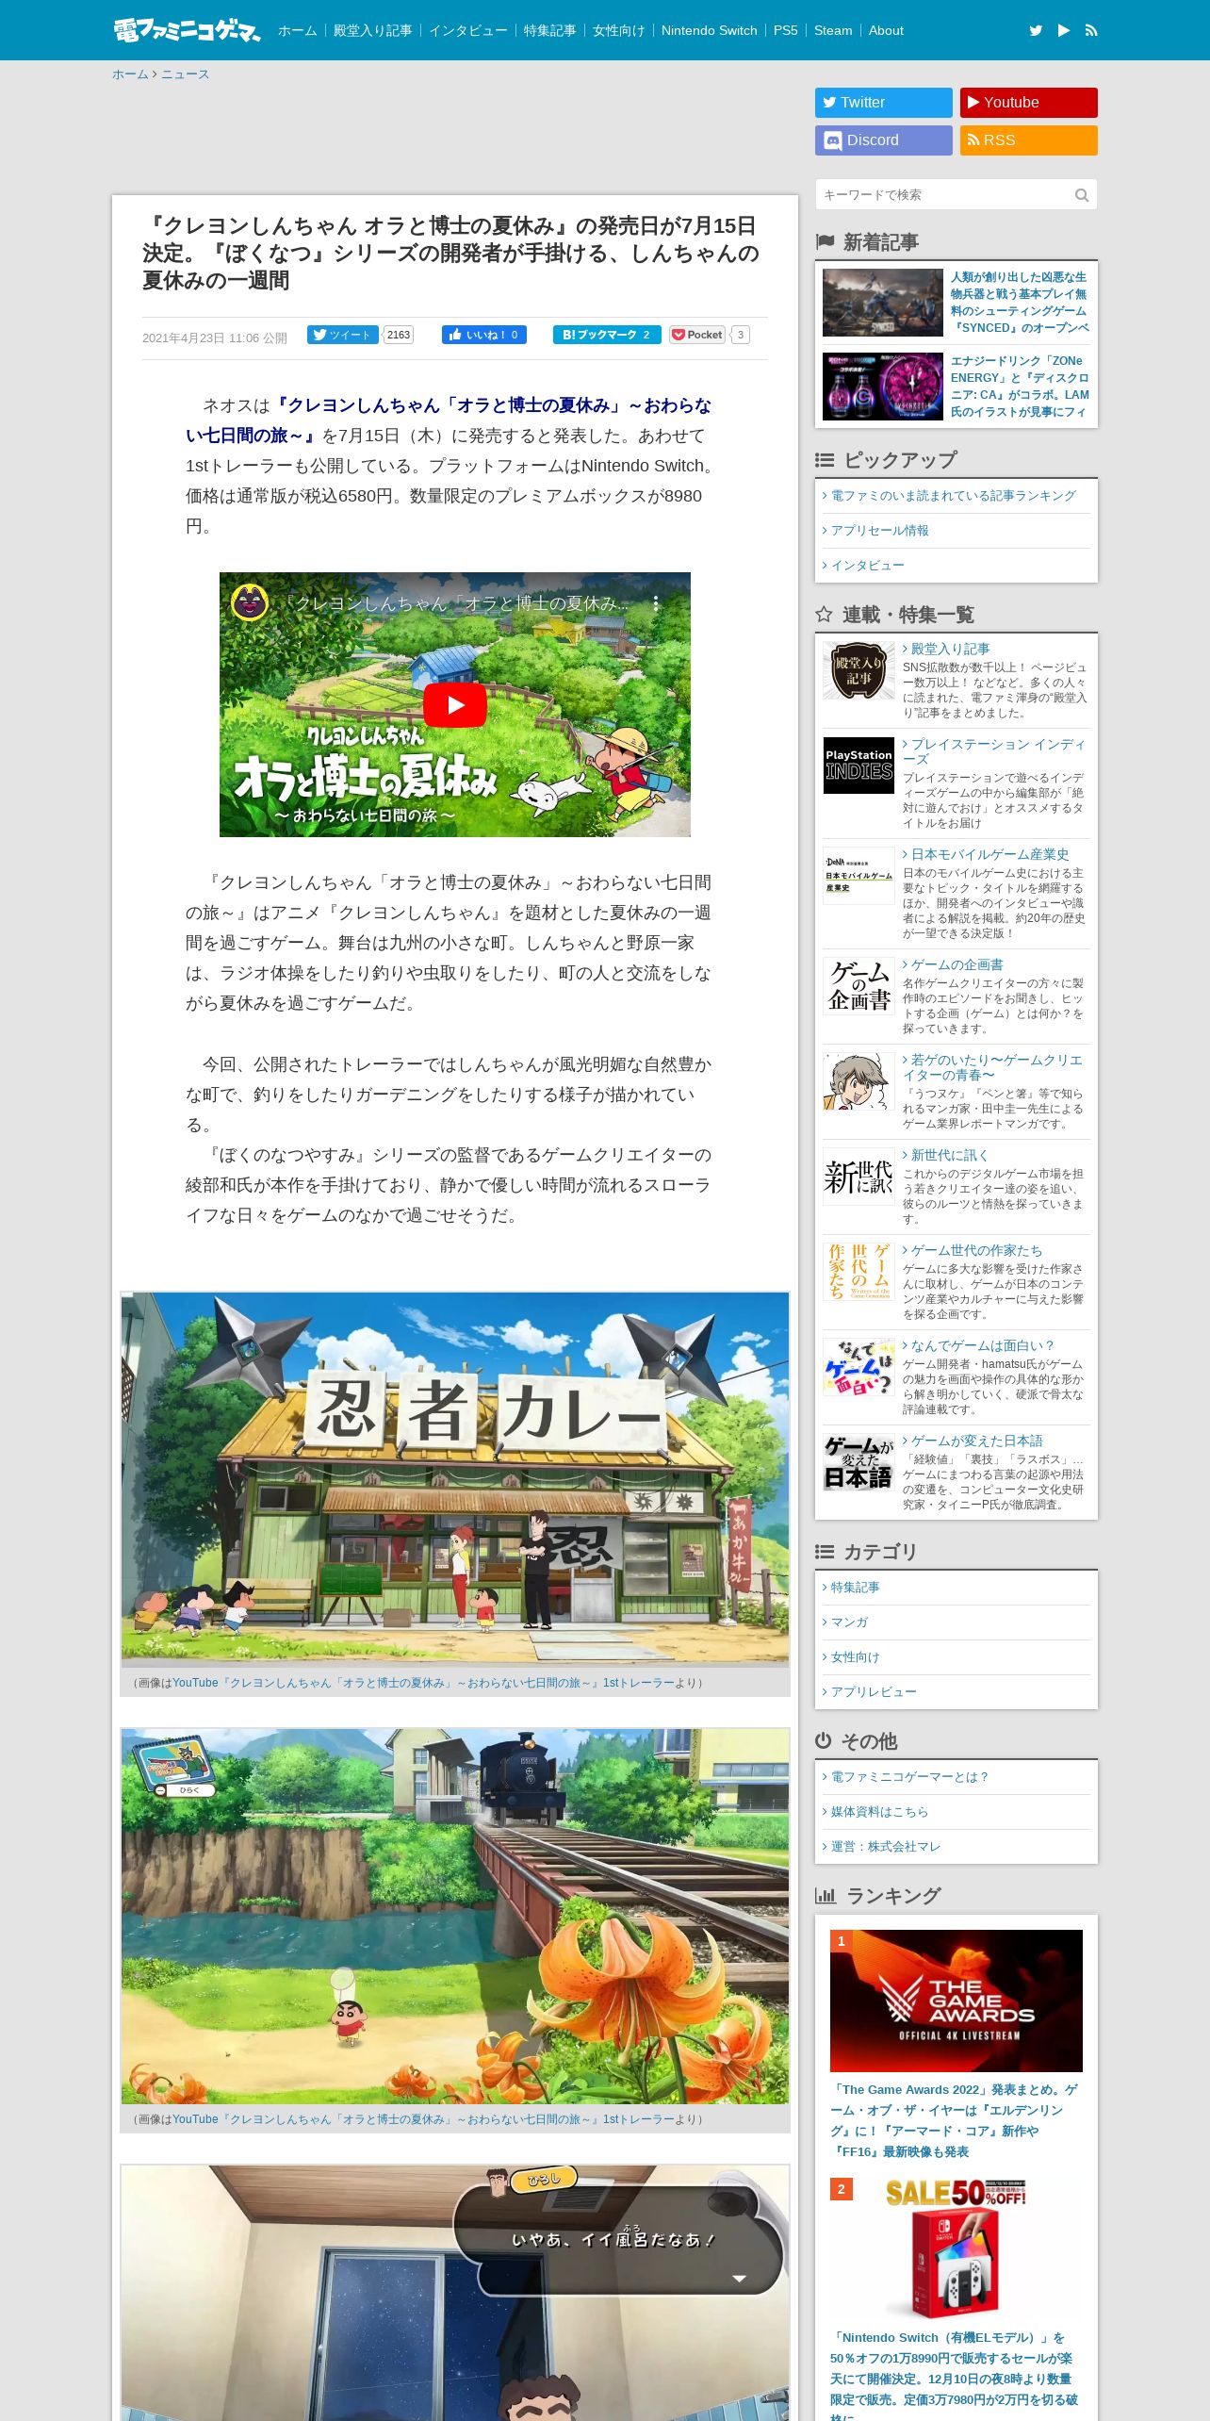
Task: Open 電ファミニコゲーマーとは？ link
Action: pos(908,1777)
